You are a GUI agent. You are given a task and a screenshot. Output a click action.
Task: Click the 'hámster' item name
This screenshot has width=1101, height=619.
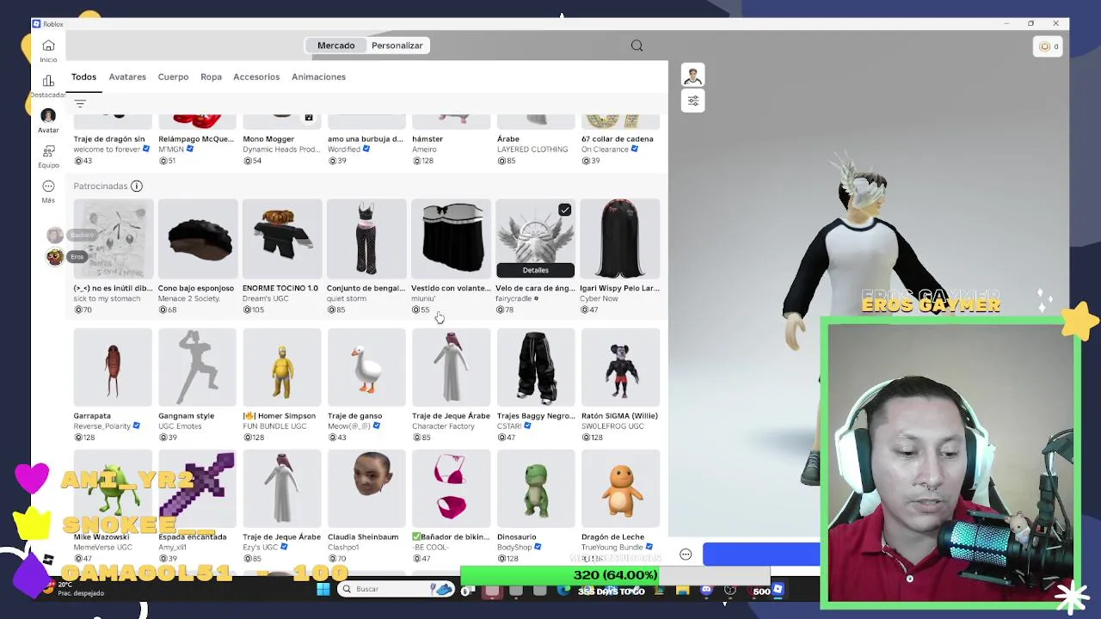pos(427,138)
